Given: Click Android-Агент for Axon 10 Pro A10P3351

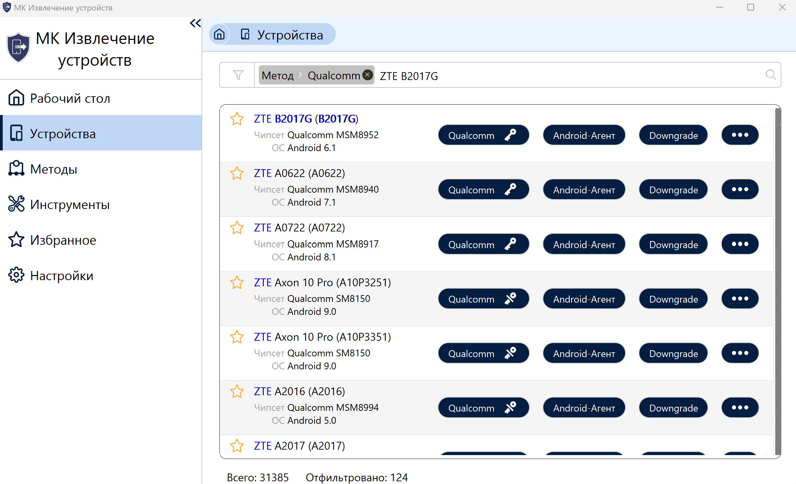Looking at the screenshot, I should click(584, 353).
